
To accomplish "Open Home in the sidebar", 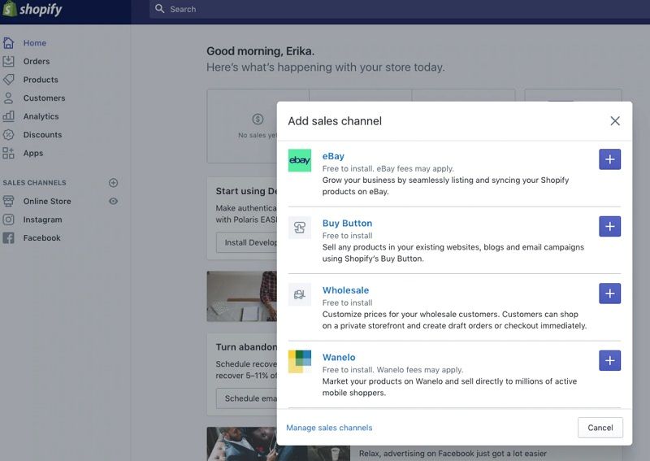I will tap(34, 43).
